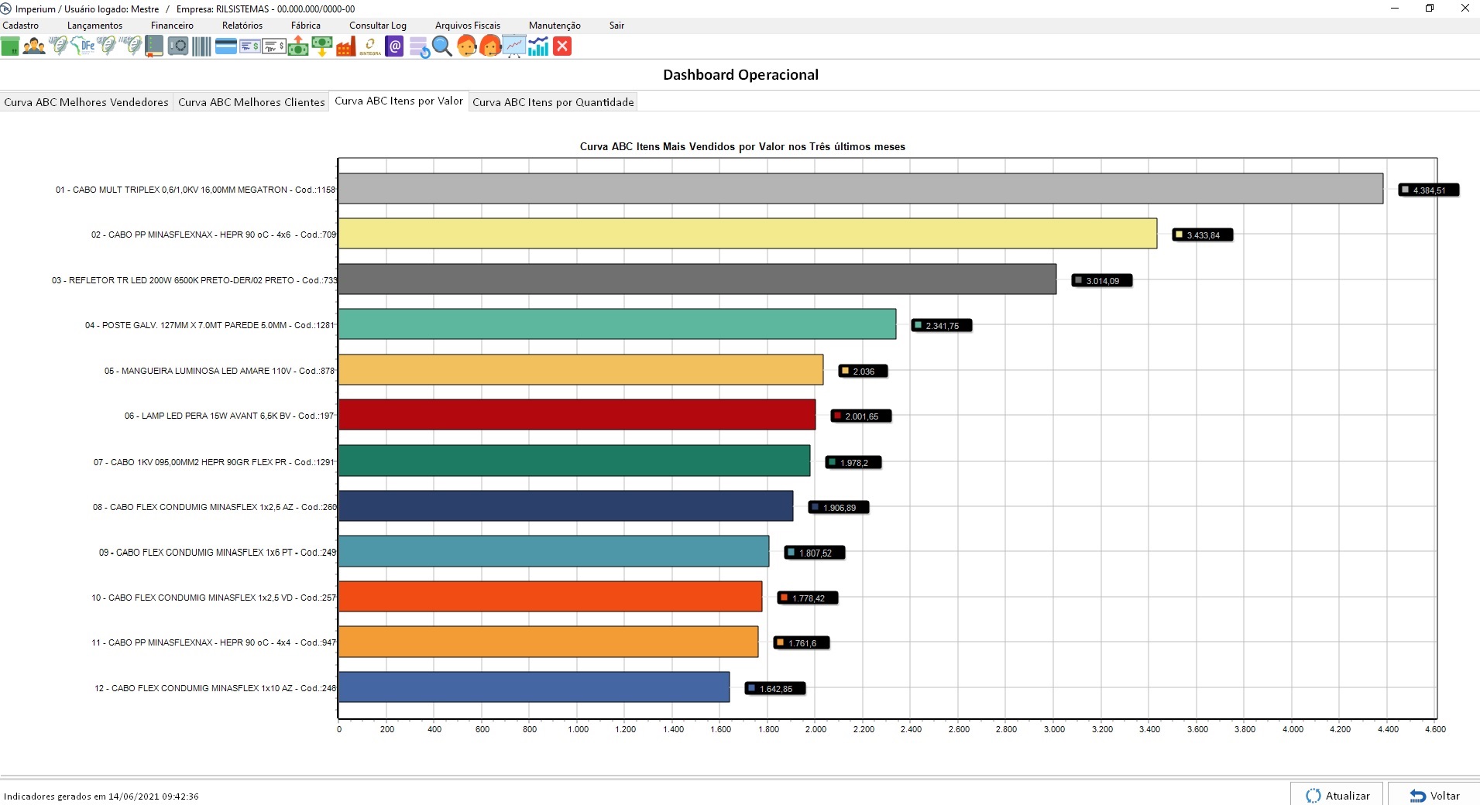
Task: Switch to Curva ABC Melhores Vendedores tab
Action: pos(86,102)
